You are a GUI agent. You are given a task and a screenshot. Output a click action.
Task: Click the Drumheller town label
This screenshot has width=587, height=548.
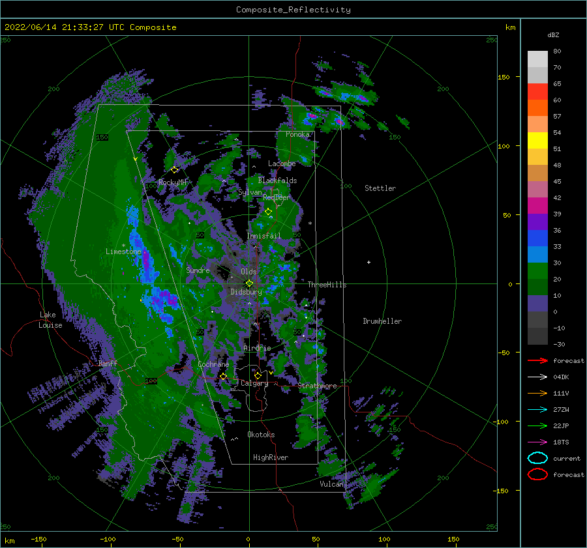[382, 321]
